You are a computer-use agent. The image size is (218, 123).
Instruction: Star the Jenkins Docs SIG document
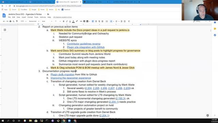click(x=45, y=14)
